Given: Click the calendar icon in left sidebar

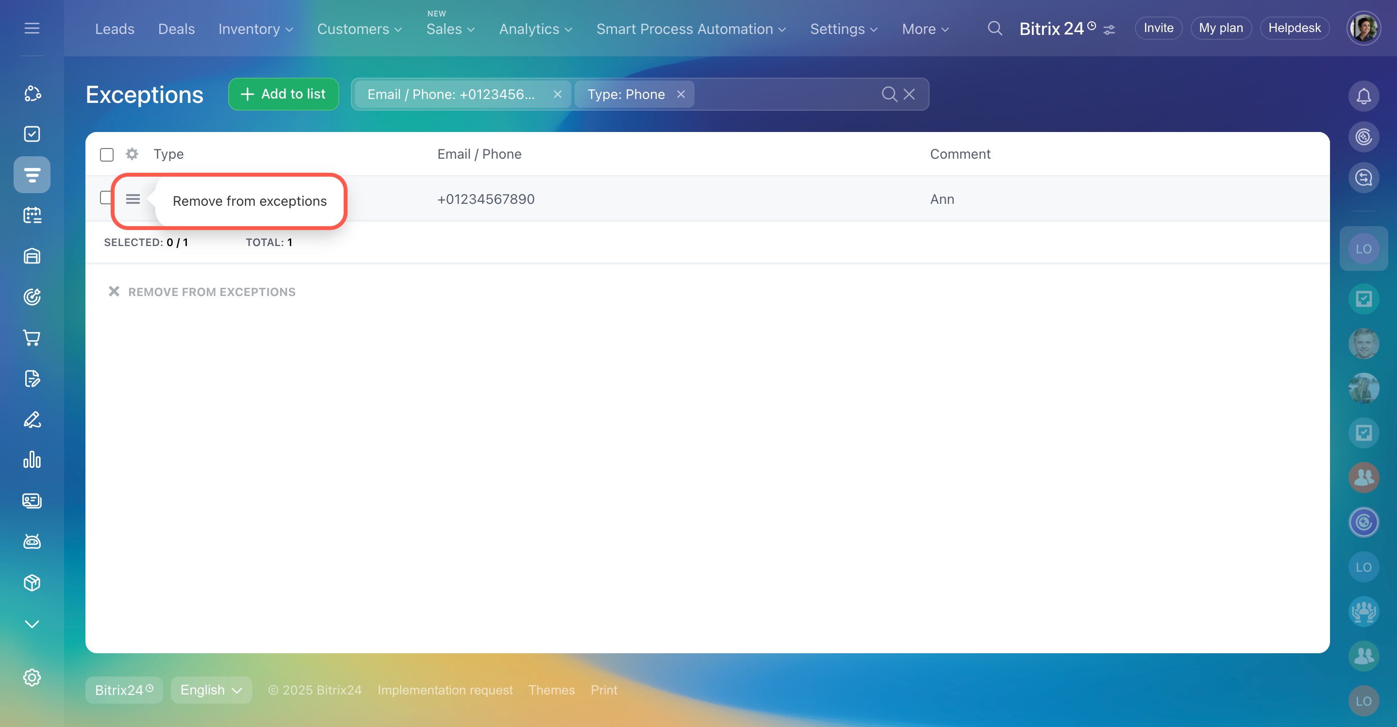Looking at the screenshot, I should 32,215.
